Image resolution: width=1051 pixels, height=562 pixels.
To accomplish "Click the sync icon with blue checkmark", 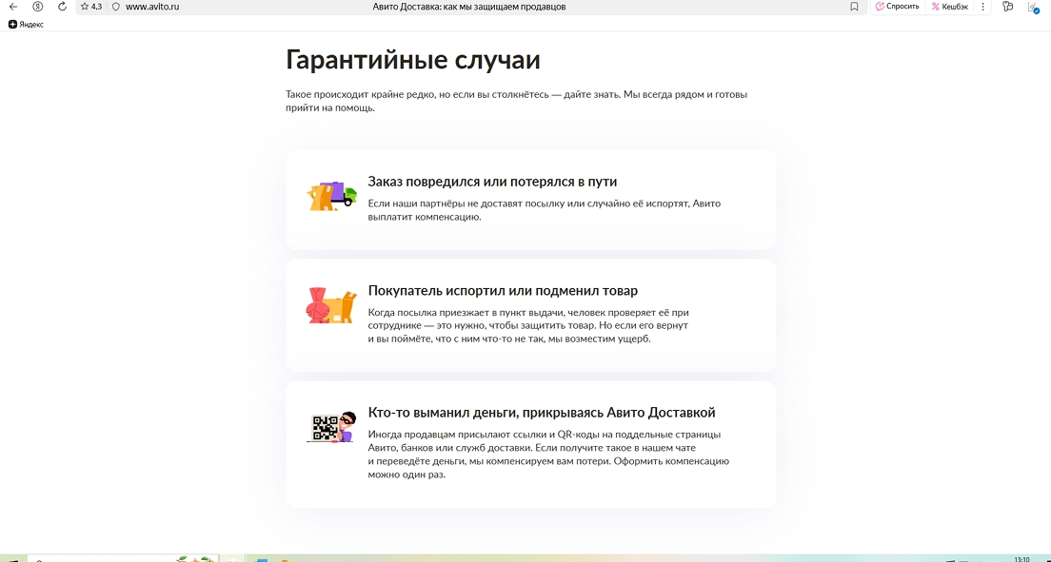I will click(1033, 8).
